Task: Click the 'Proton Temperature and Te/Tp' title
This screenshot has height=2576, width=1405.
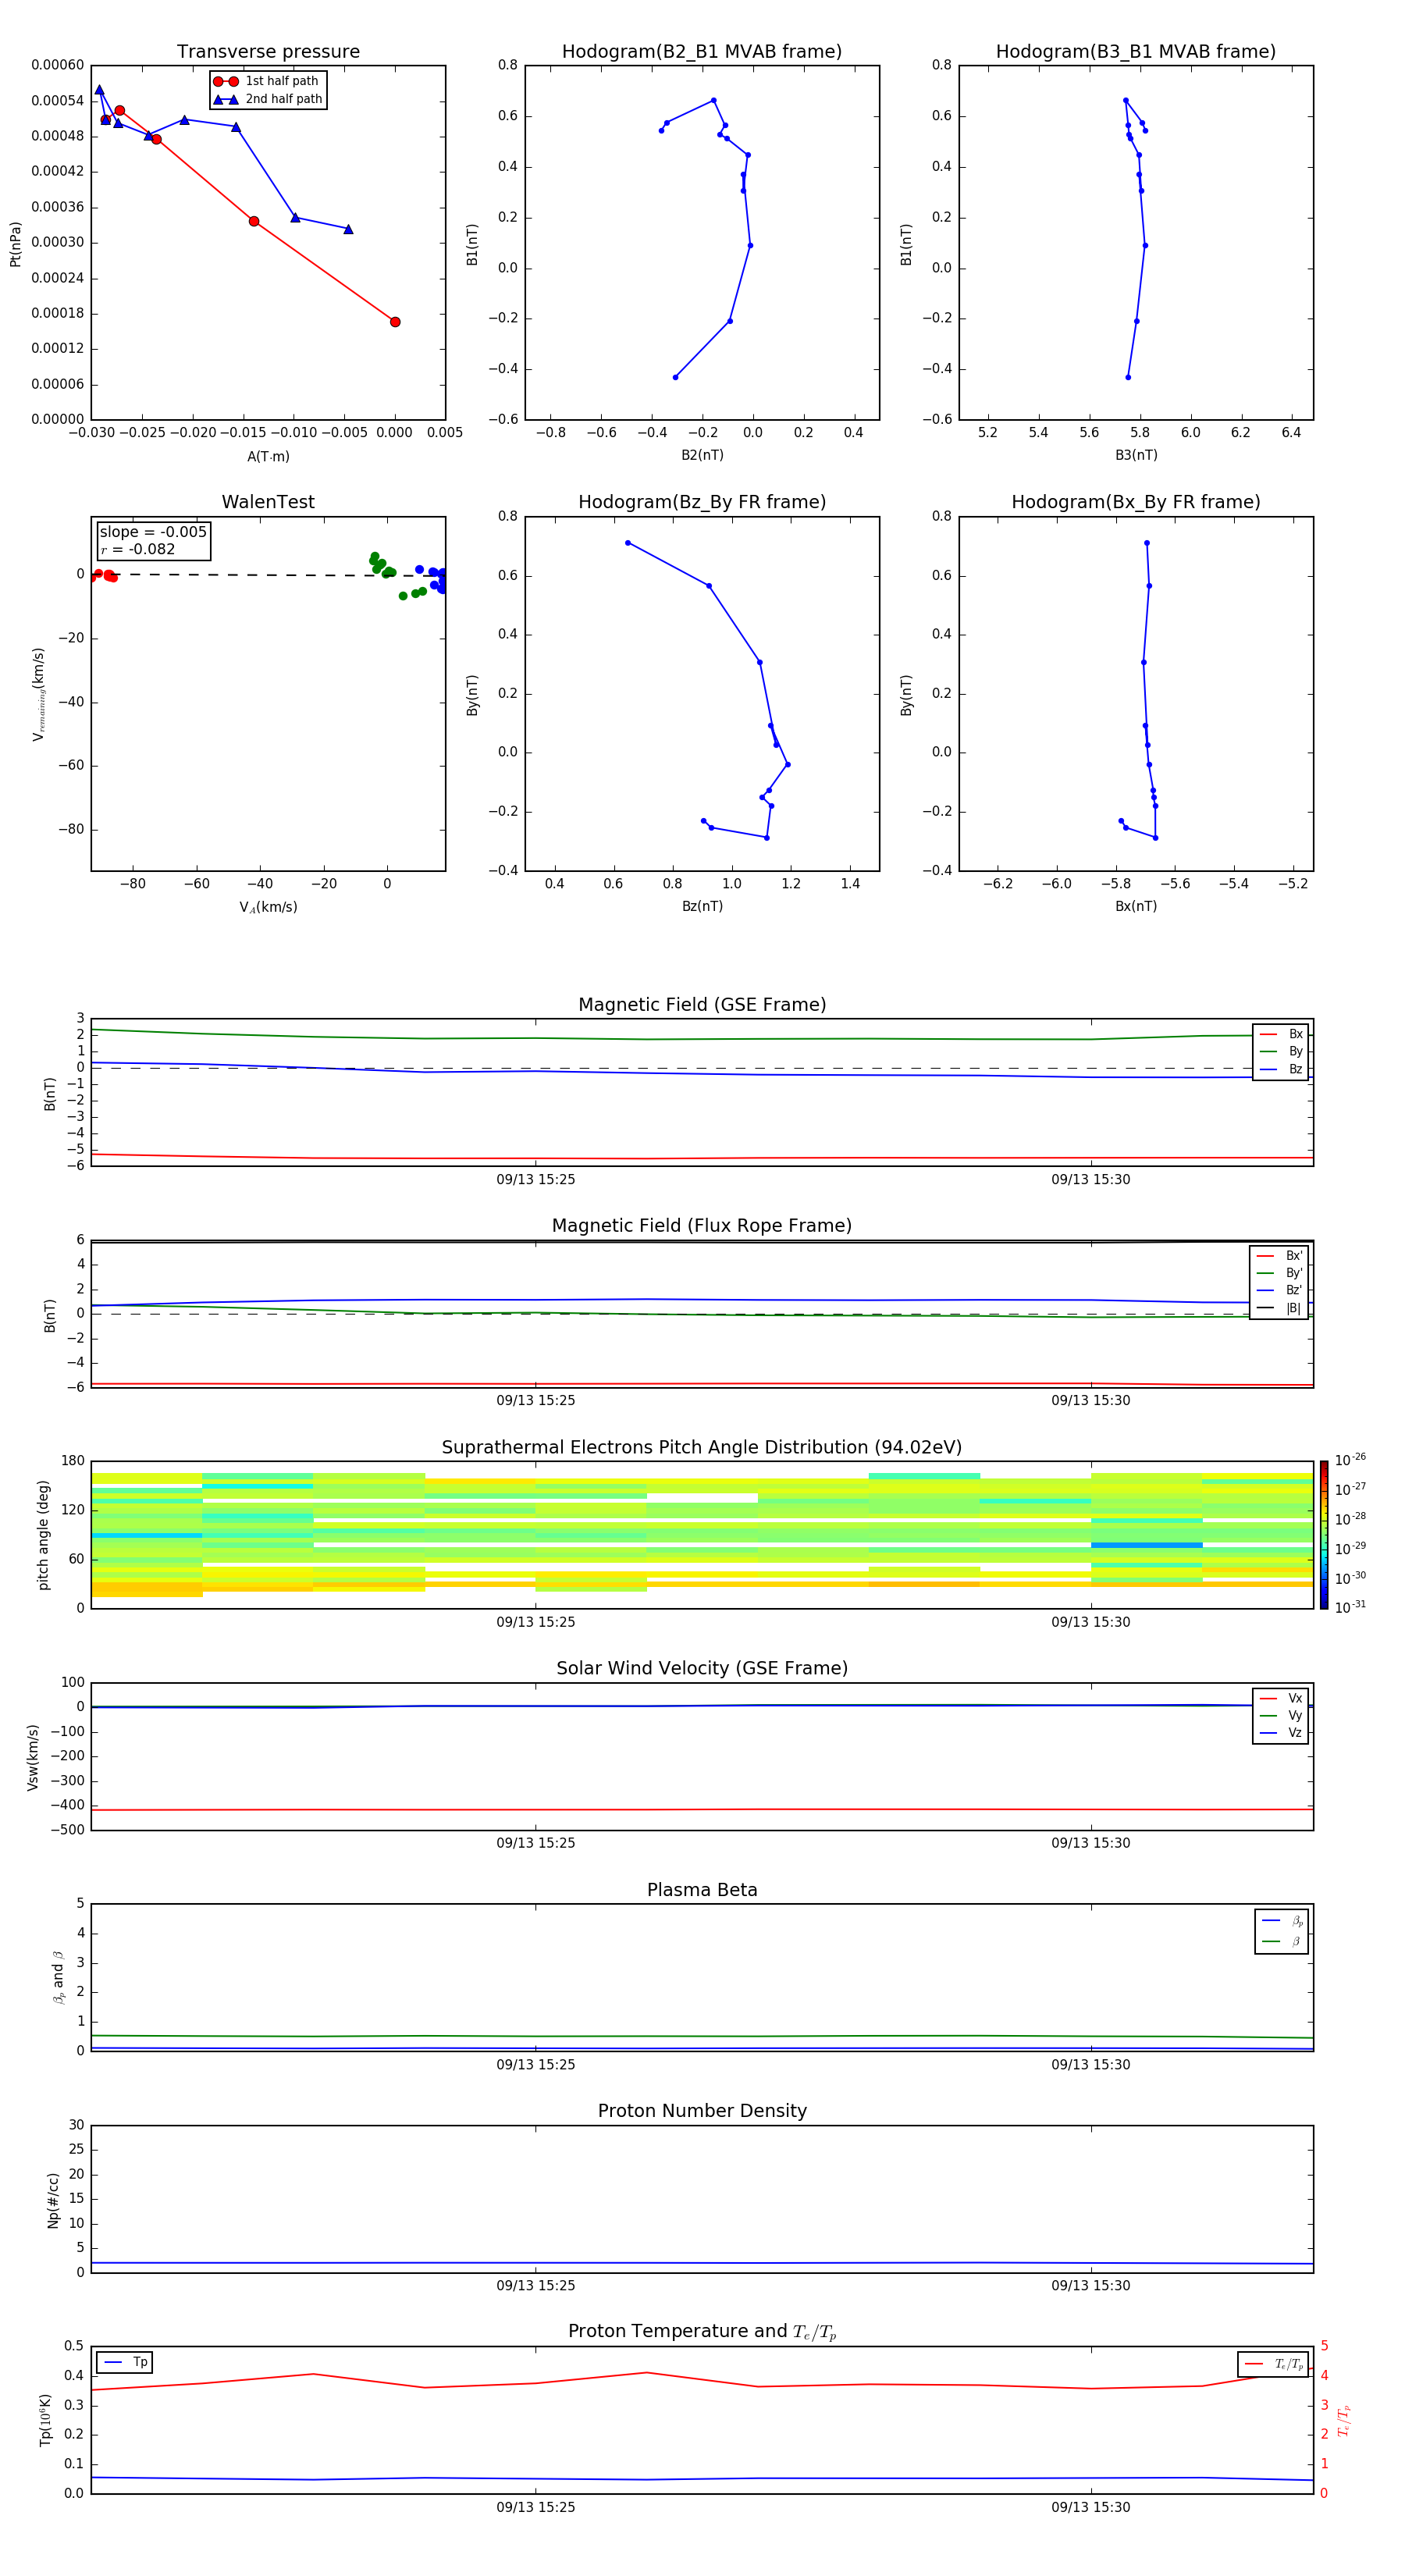Action: point(702,2332)
